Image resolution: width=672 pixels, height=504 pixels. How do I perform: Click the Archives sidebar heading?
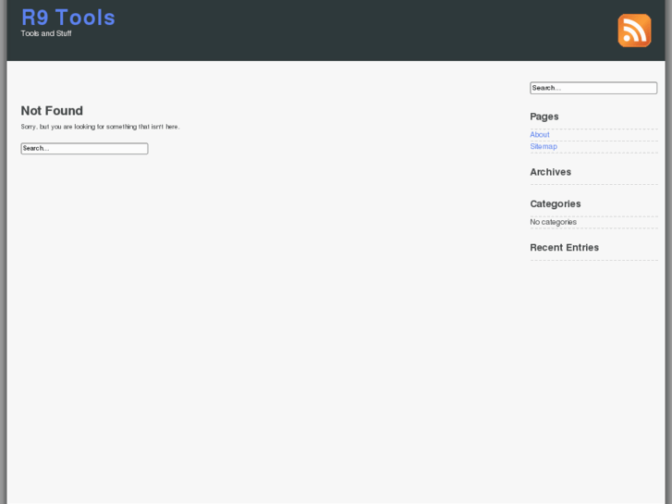[550, 172]
